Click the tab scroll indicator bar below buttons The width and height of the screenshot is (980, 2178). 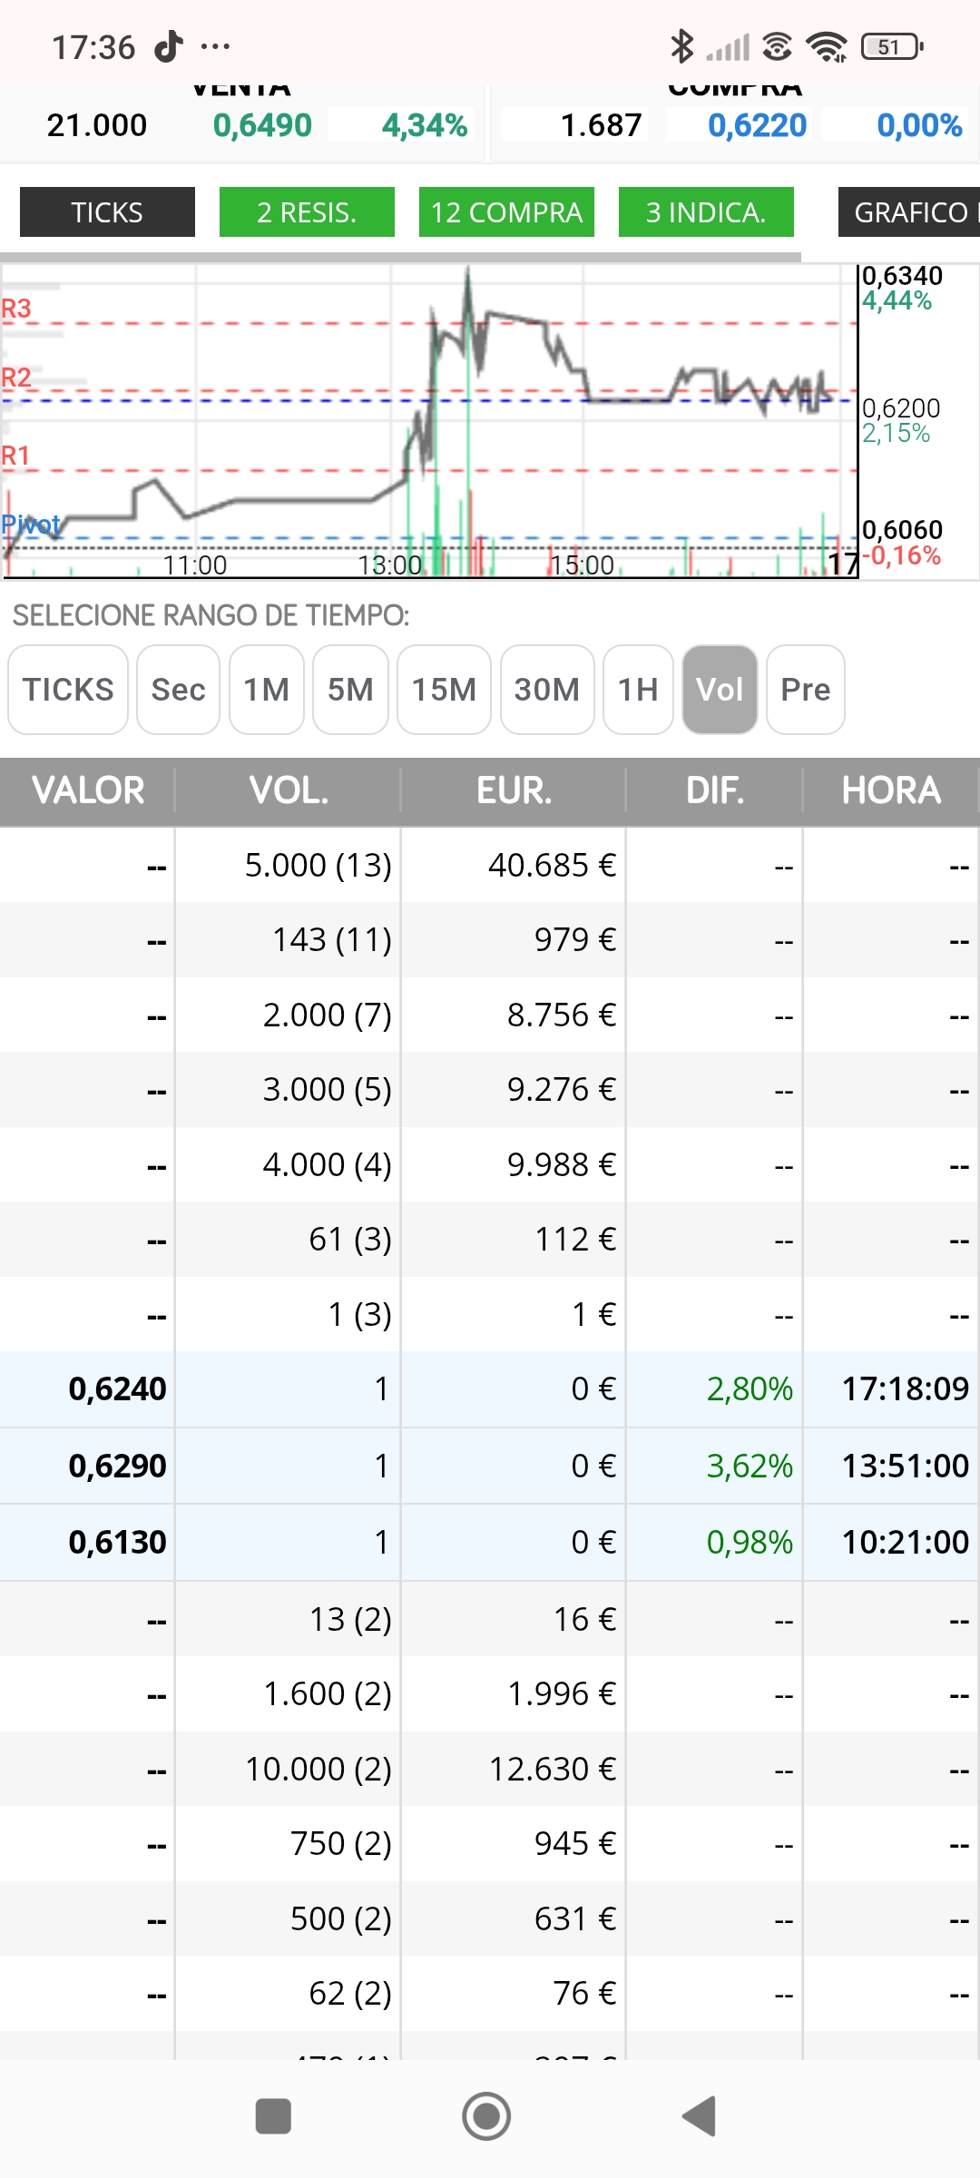tap(400, 258)
